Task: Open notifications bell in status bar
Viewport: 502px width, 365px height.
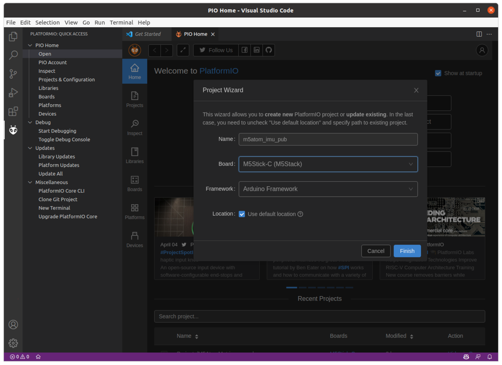Action: pyautogui.click(x=490, y=357)
